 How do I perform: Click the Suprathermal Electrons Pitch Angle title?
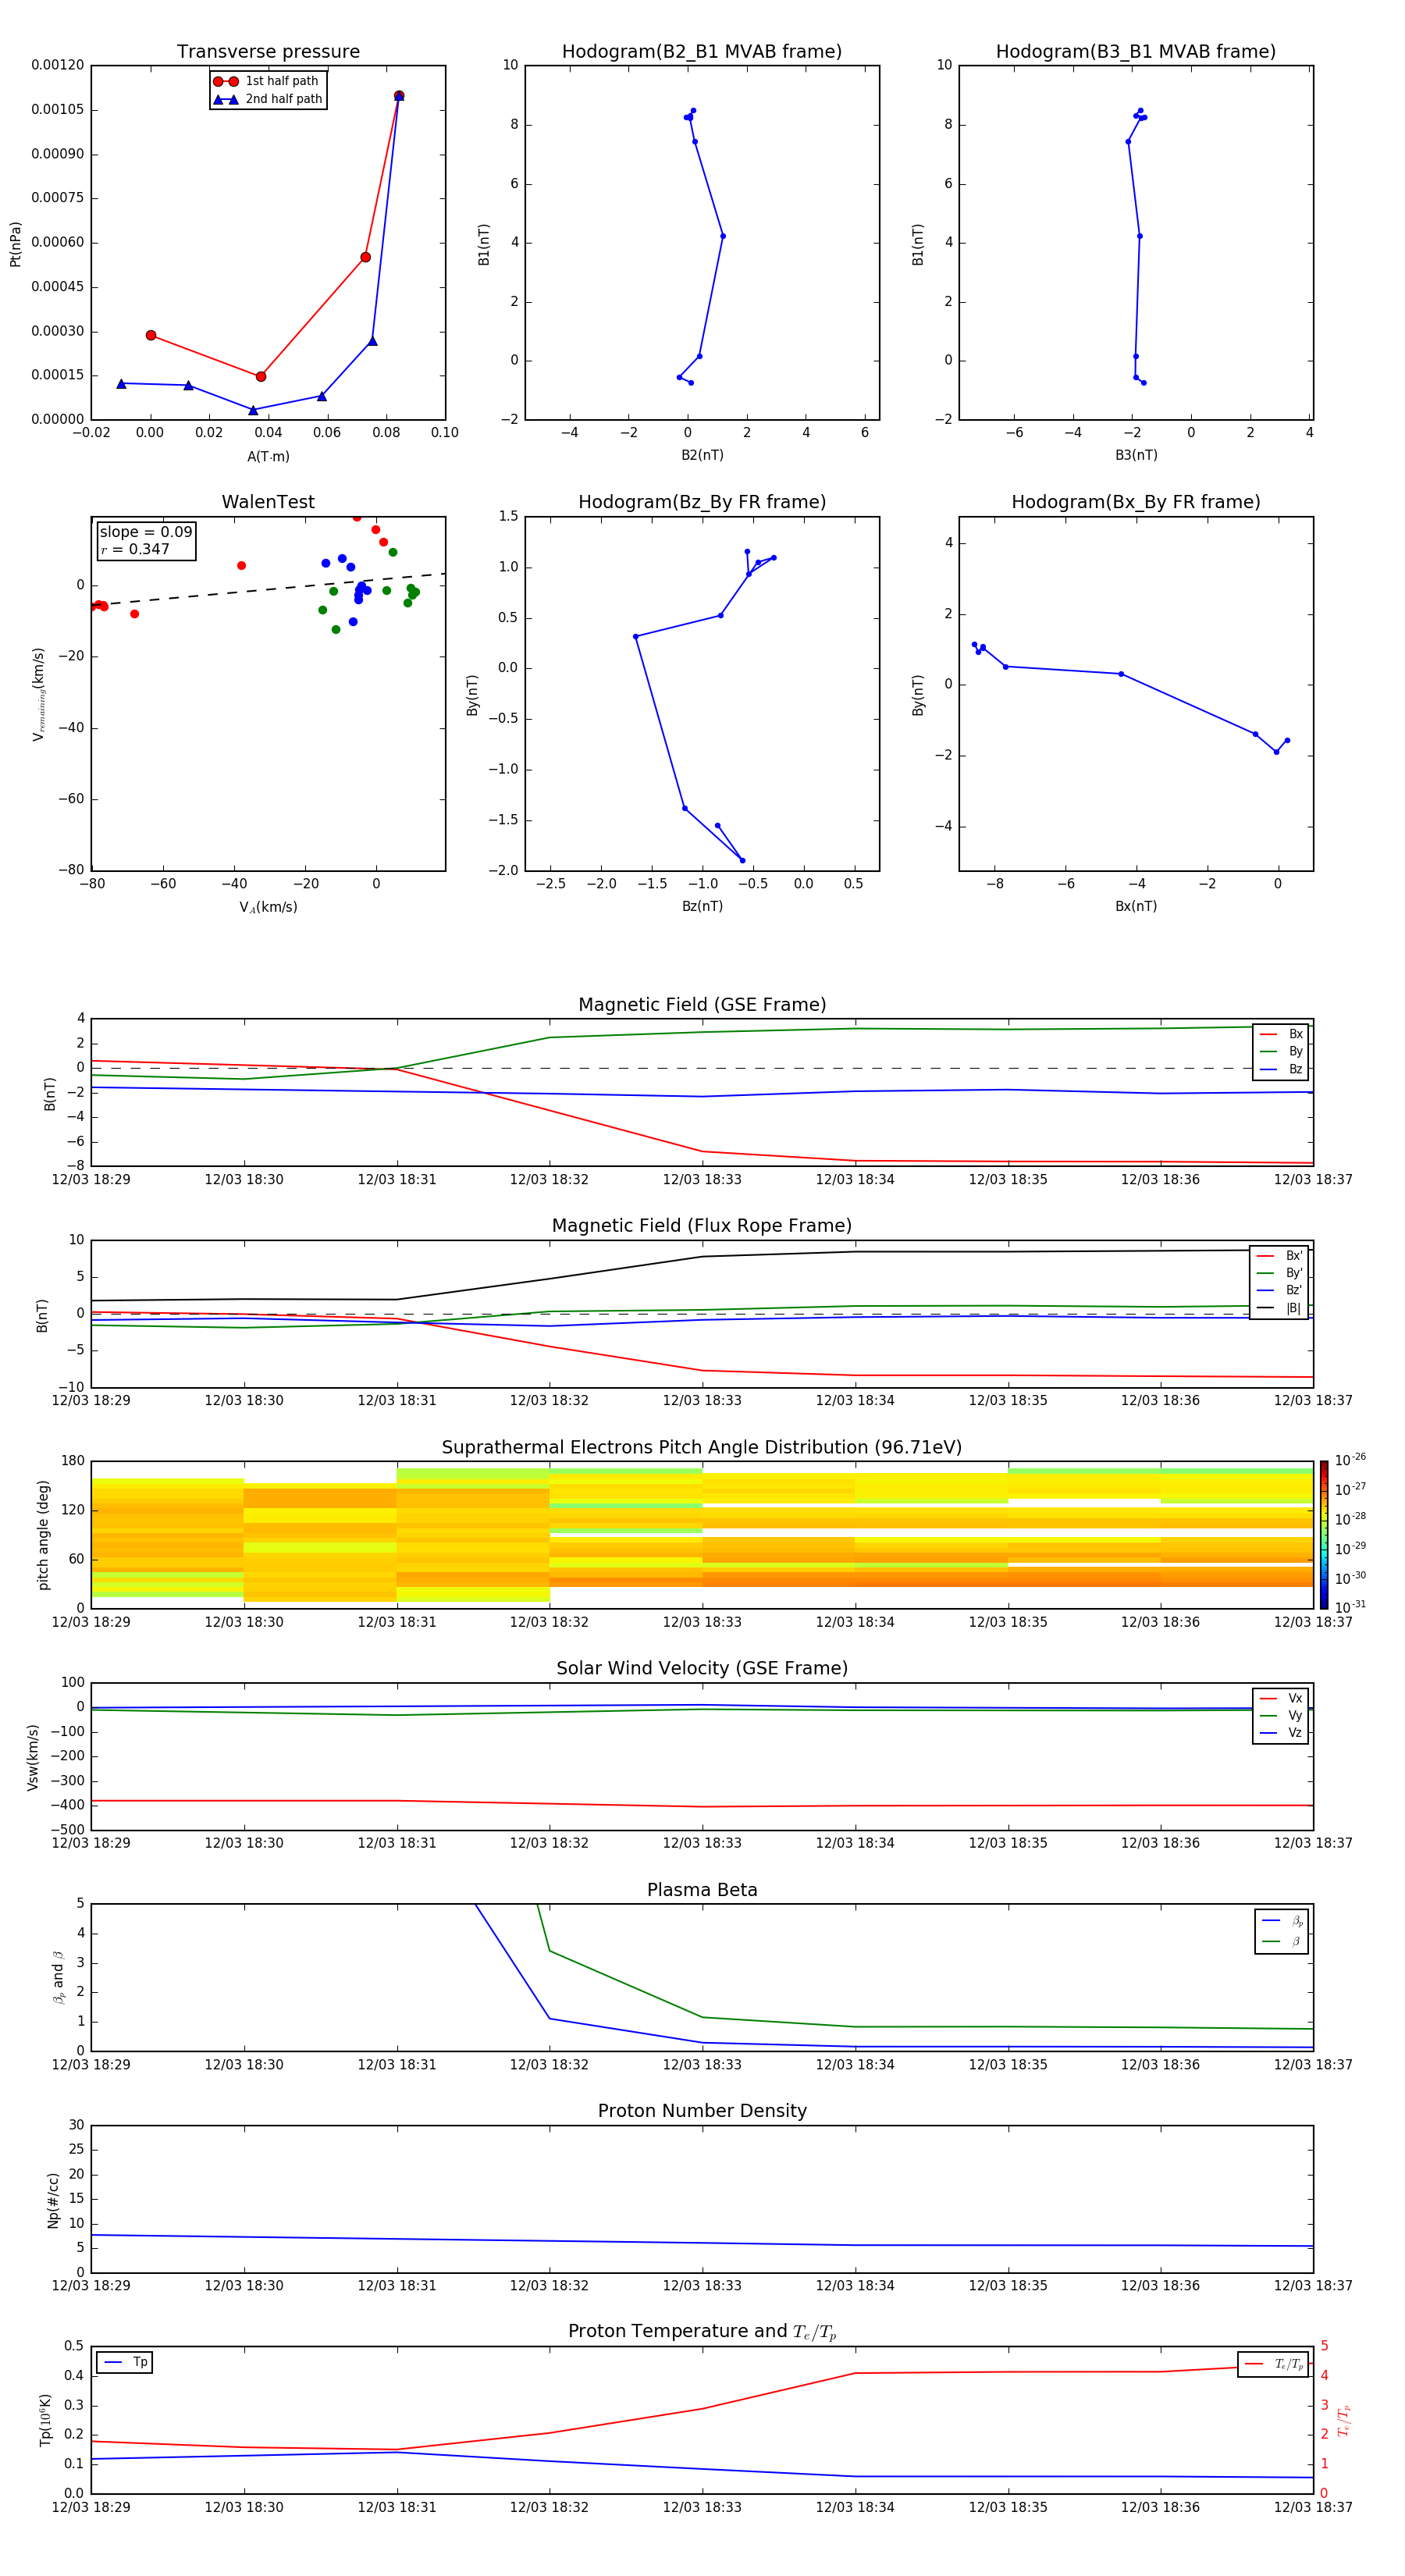702,1448
